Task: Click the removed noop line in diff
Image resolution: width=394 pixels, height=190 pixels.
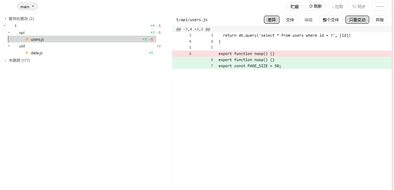Action: [x=282, y=54]
